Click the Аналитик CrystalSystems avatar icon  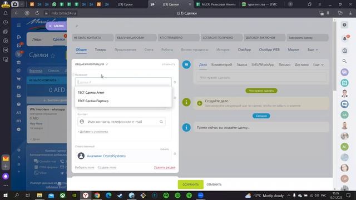[x=81, y=156]
